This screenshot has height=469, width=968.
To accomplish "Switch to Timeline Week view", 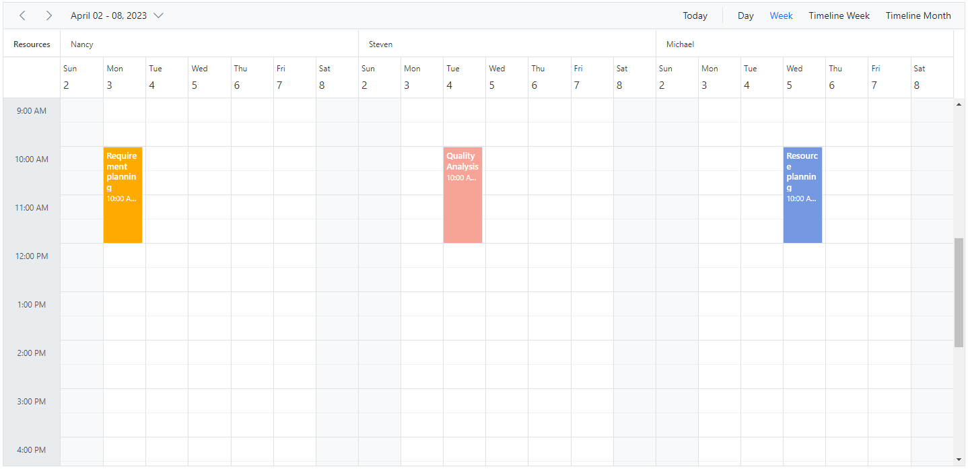I will point(839,15).
